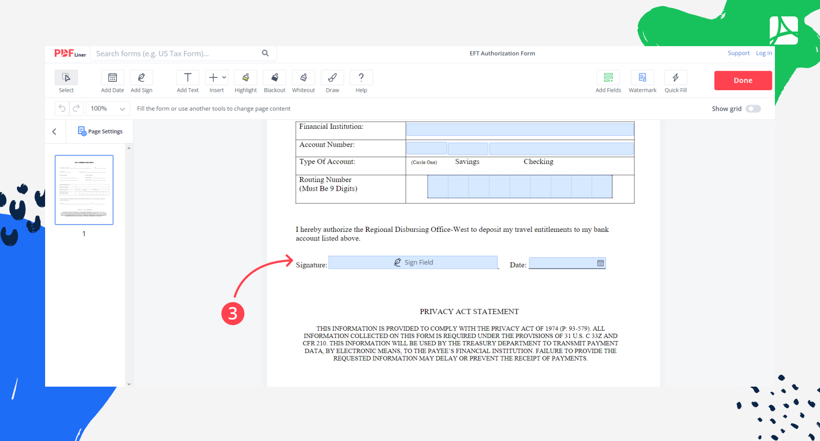Toggle the Show grid switch

tap(753, 109)
